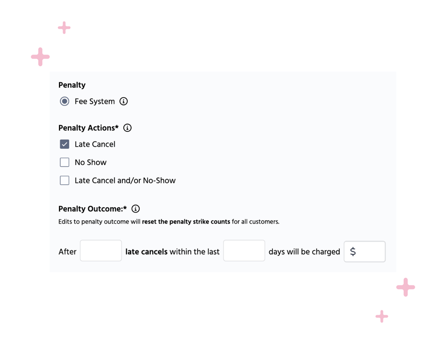Click the Penalty heading

pyautogui.click(x=72, y=85)
